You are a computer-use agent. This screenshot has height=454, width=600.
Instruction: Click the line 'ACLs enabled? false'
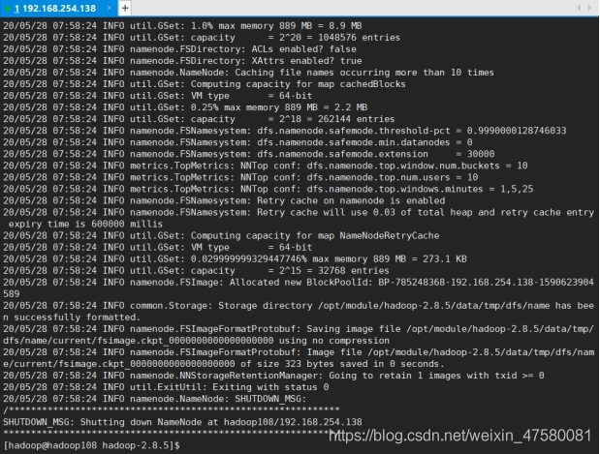click(180, 49)
